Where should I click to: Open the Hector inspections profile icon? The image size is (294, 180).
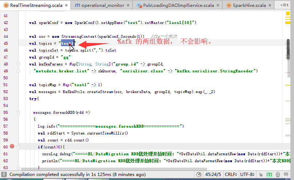pos(278,175)
